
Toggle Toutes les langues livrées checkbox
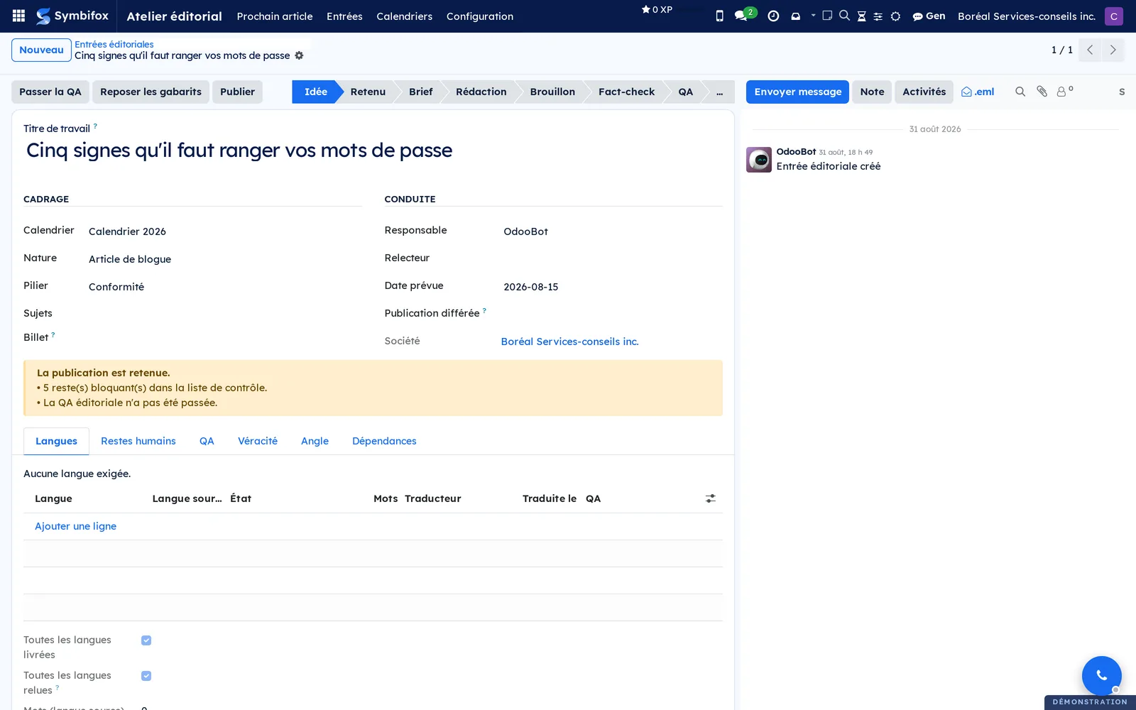[x=146, y=640]
